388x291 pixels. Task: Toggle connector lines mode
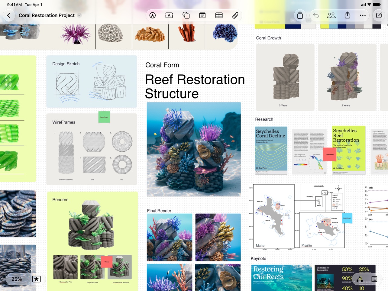360,279
